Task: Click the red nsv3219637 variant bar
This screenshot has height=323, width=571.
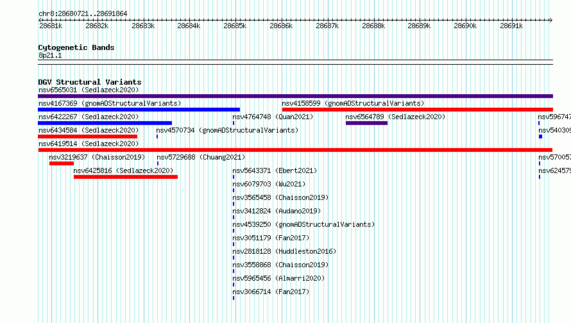Action: click(62, 163)
